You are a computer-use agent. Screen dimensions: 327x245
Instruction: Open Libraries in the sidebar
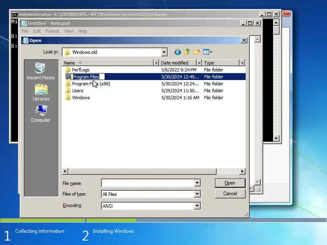(x=41, y=93)
